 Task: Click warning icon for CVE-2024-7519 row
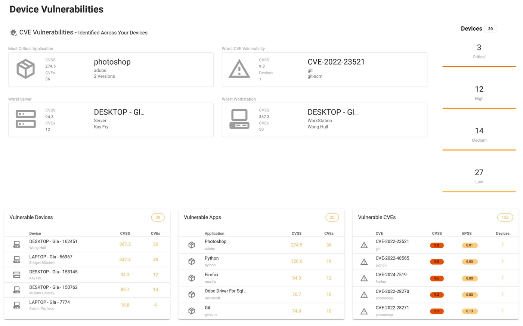(x=364, y=278)
